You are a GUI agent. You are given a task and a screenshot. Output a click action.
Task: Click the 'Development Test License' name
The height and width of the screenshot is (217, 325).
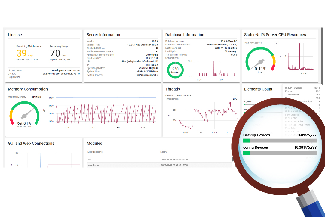[66, 70]
